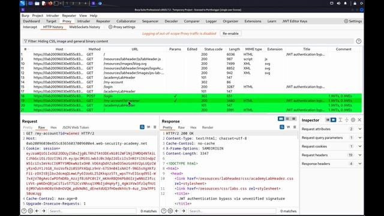Switch Response view to Render tab
This screenshot has width=384, height=216.
pyautogui.click(x=208, y=127)
